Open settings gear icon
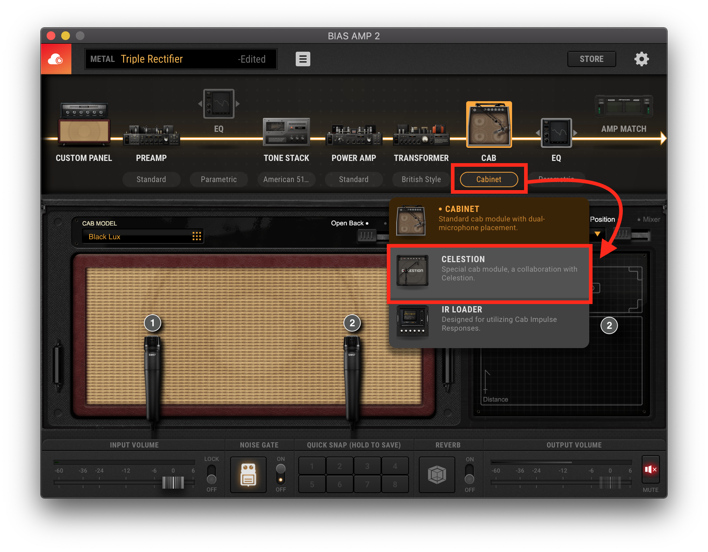Image resolution: width=708 pixels, height=552 pixels. point(641,59)
